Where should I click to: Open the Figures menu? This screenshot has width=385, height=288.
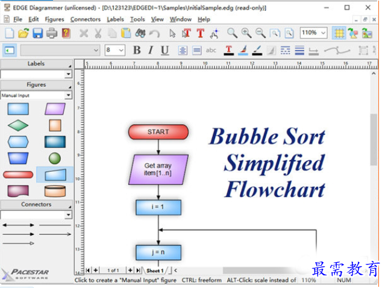[54, 19]
